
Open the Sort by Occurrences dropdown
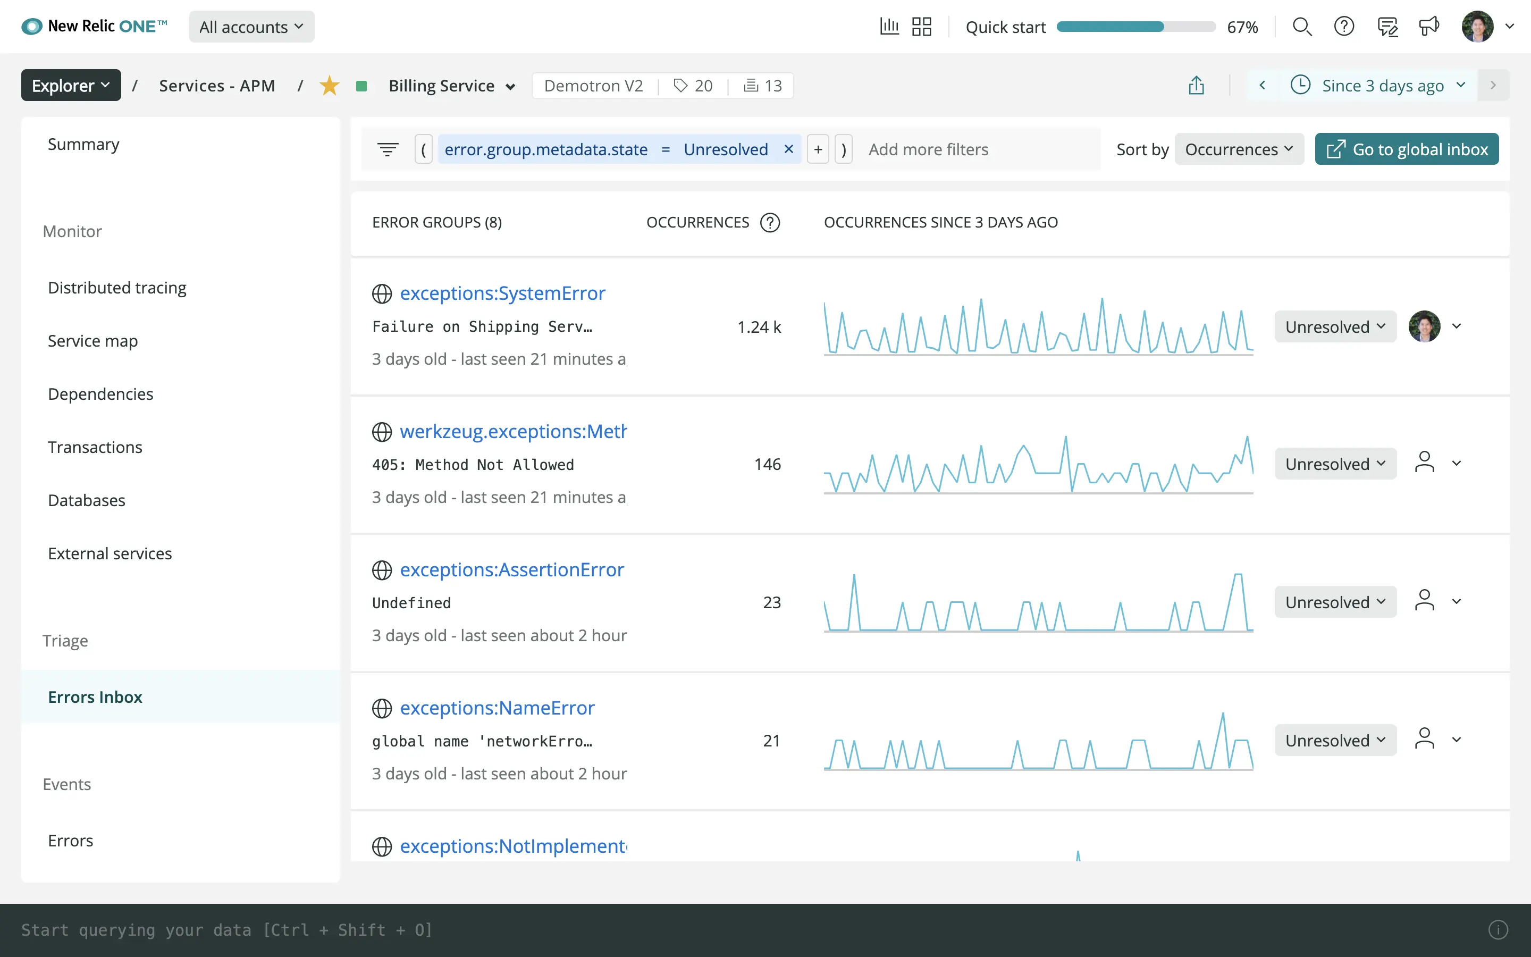[x=1239, y=149]
